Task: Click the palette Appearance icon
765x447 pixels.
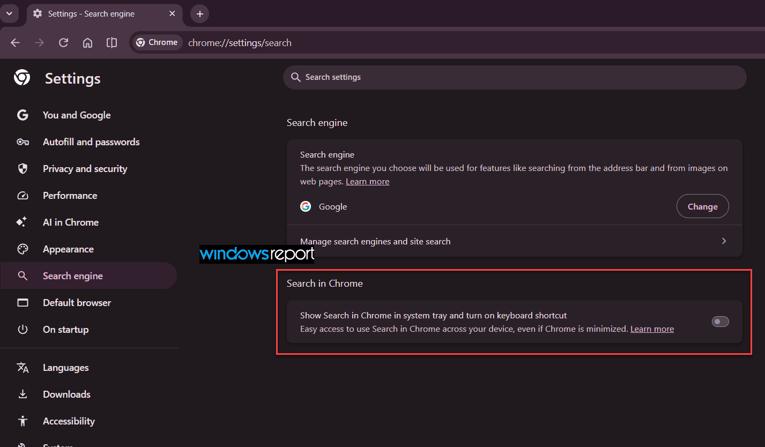Action: click(23, 249)
